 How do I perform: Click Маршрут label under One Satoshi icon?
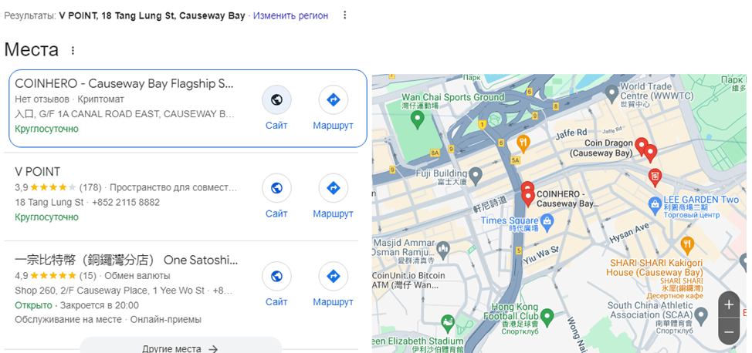click(x=333, y=302)
